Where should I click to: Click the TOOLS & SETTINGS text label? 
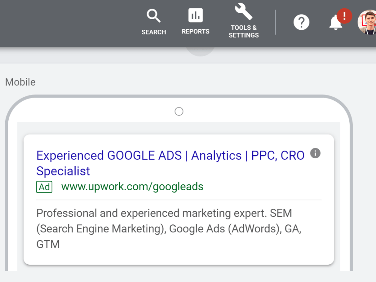pos(244,32)
